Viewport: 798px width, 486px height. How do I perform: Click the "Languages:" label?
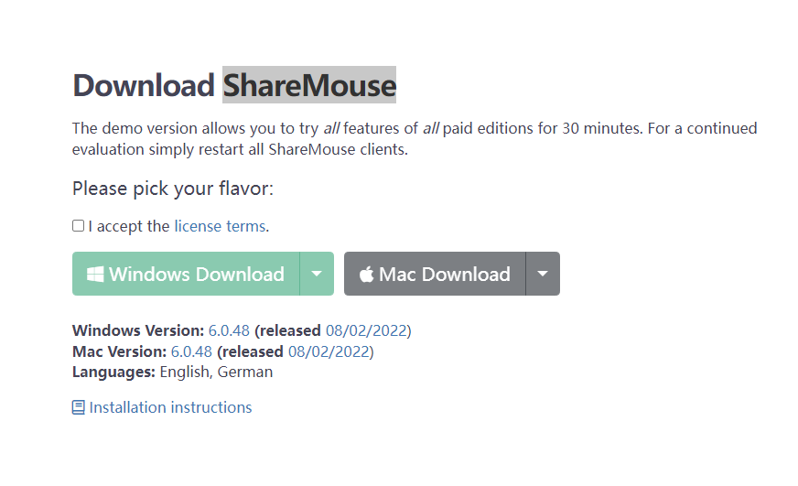coord(113,372)
